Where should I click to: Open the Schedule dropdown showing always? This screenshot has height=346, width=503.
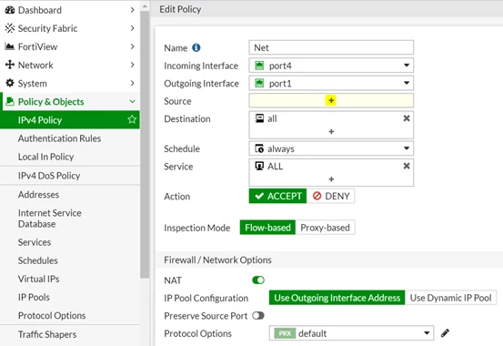(331, 148)
